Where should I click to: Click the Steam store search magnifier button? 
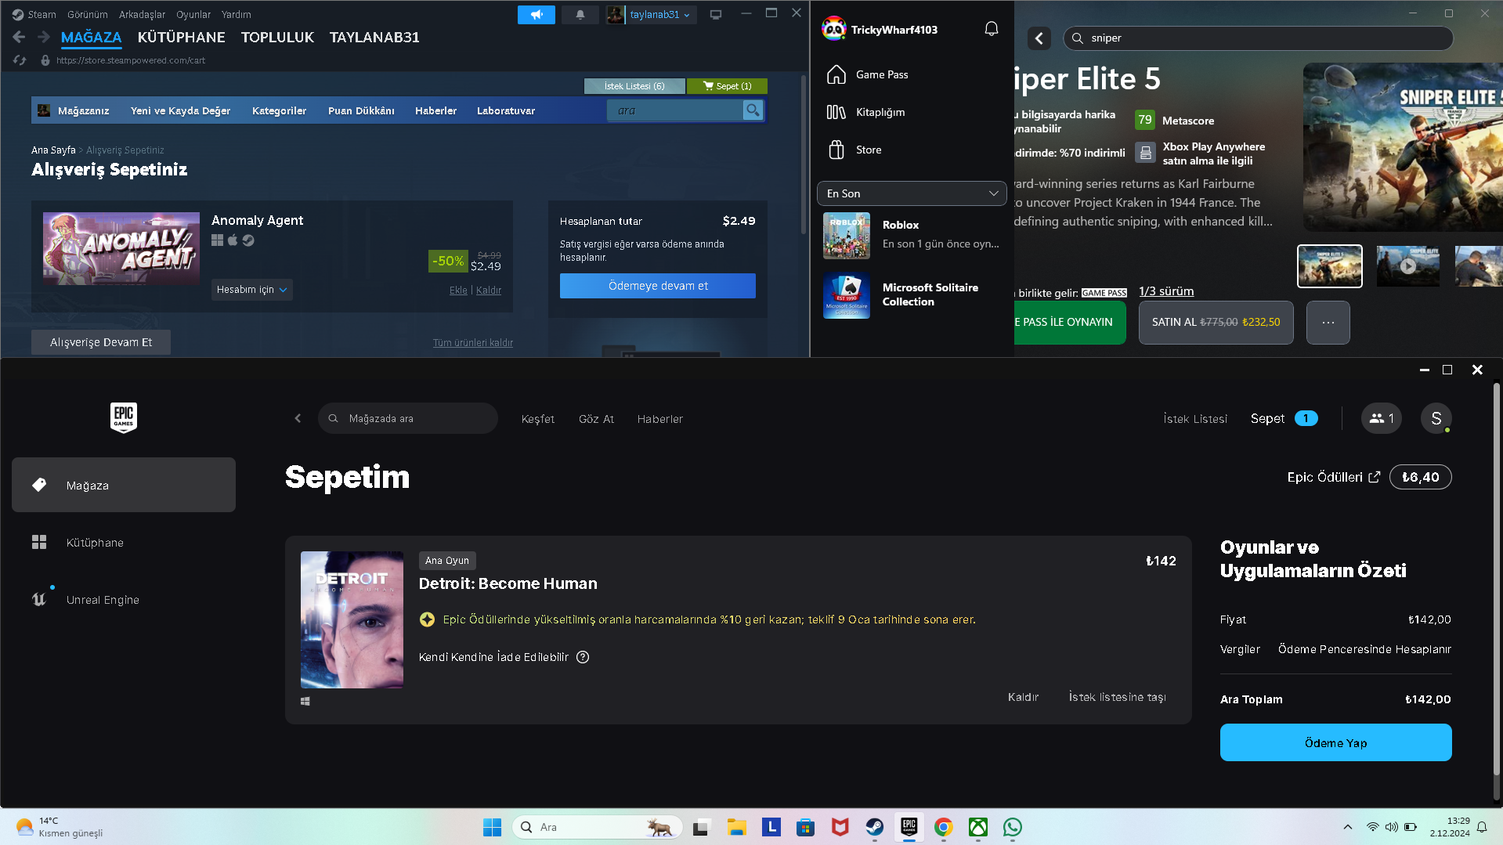[753, 110]
